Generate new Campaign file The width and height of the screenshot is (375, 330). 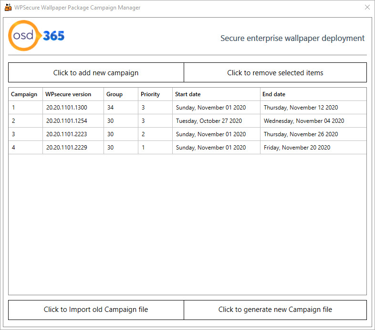point(275,310)
